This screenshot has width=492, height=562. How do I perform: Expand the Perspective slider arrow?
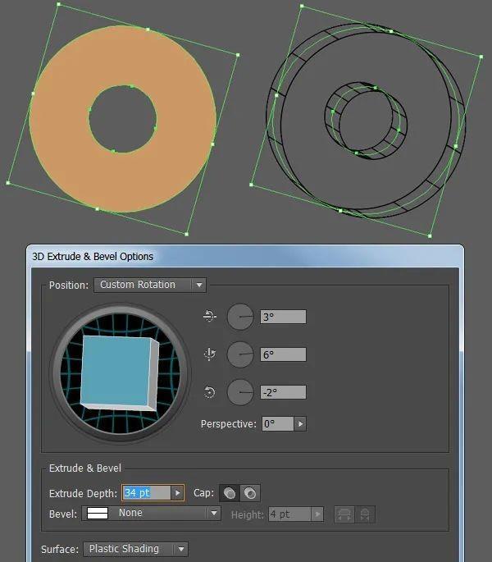tap(300, 423)
